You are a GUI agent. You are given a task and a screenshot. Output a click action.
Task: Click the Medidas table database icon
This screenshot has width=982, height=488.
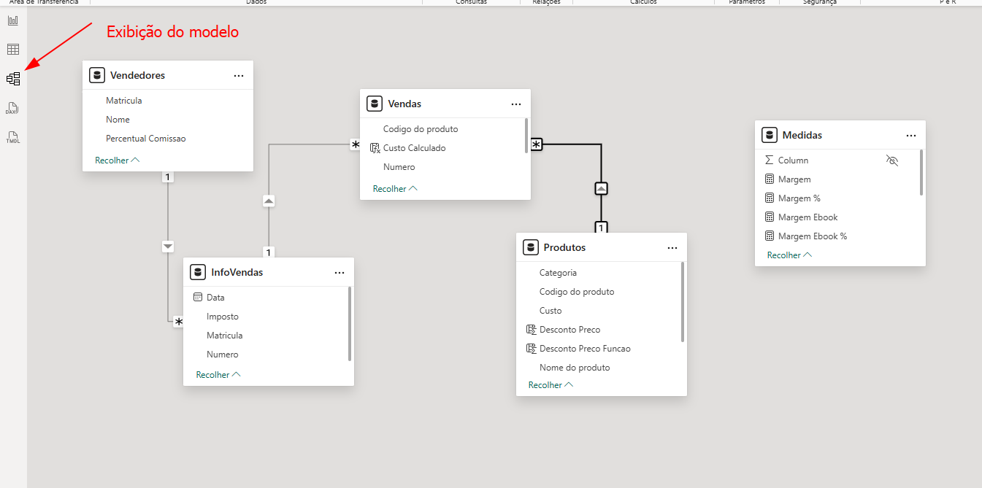click(769, 135)
